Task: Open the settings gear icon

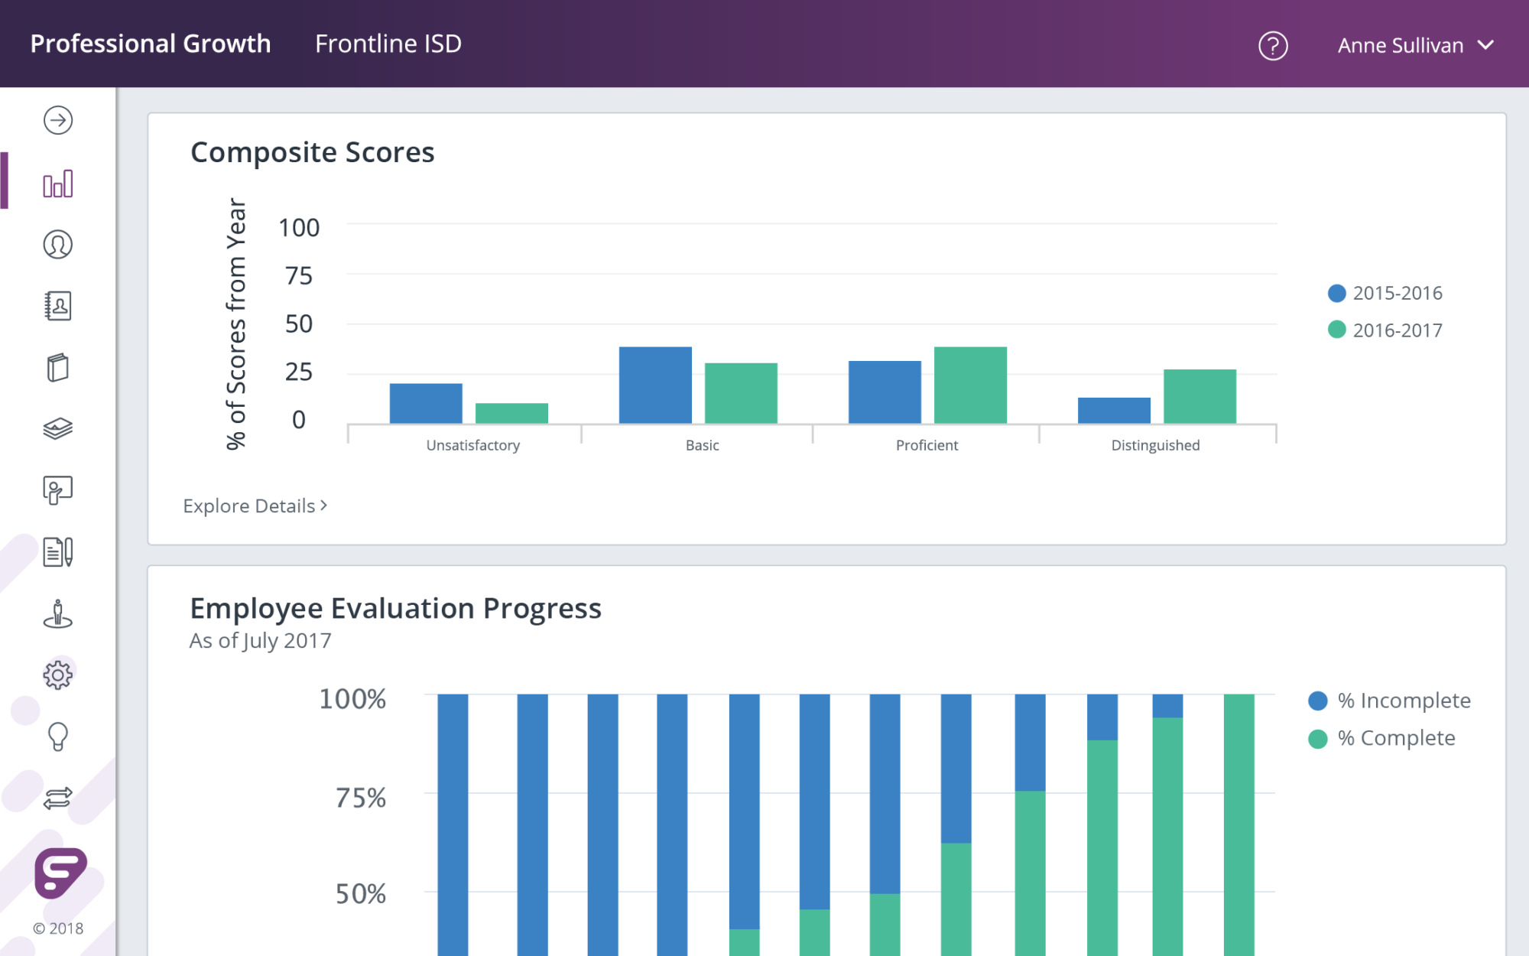Action: [58, 675]
